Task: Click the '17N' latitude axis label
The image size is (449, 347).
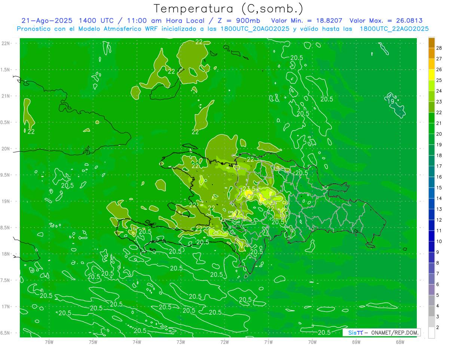Action: (6, 307)
